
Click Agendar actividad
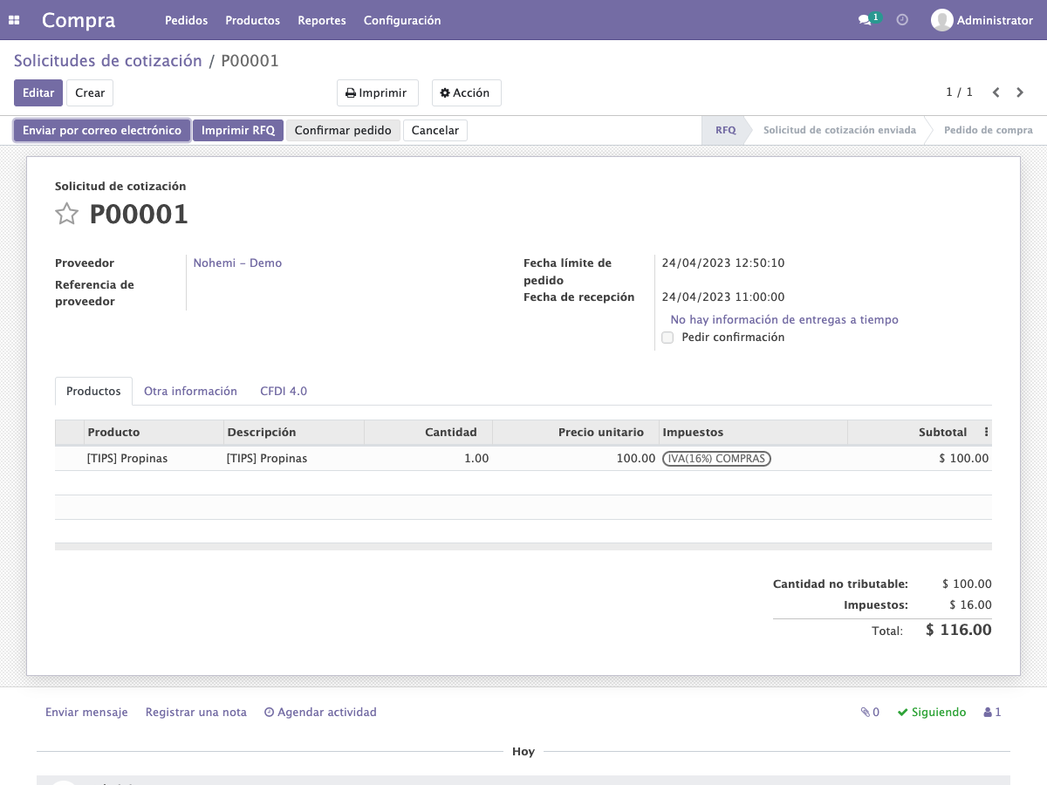[320, 713]
